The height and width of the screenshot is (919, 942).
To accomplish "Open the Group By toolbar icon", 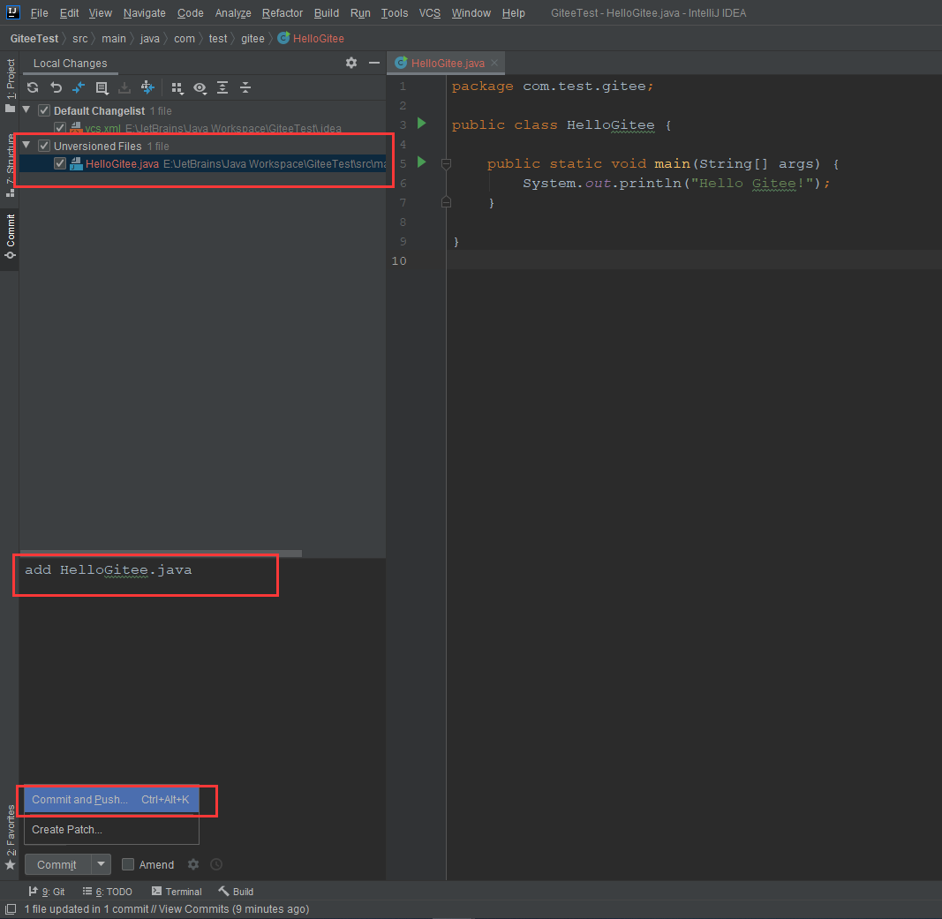I will (177, 87).
